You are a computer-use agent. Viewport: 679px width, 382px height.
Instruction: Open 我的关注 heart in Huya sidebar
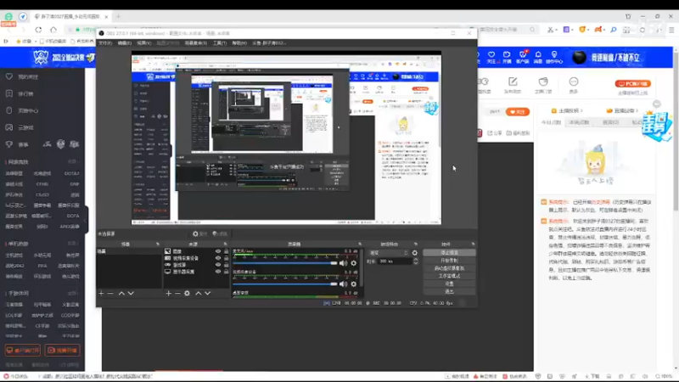tap(9, 76)
